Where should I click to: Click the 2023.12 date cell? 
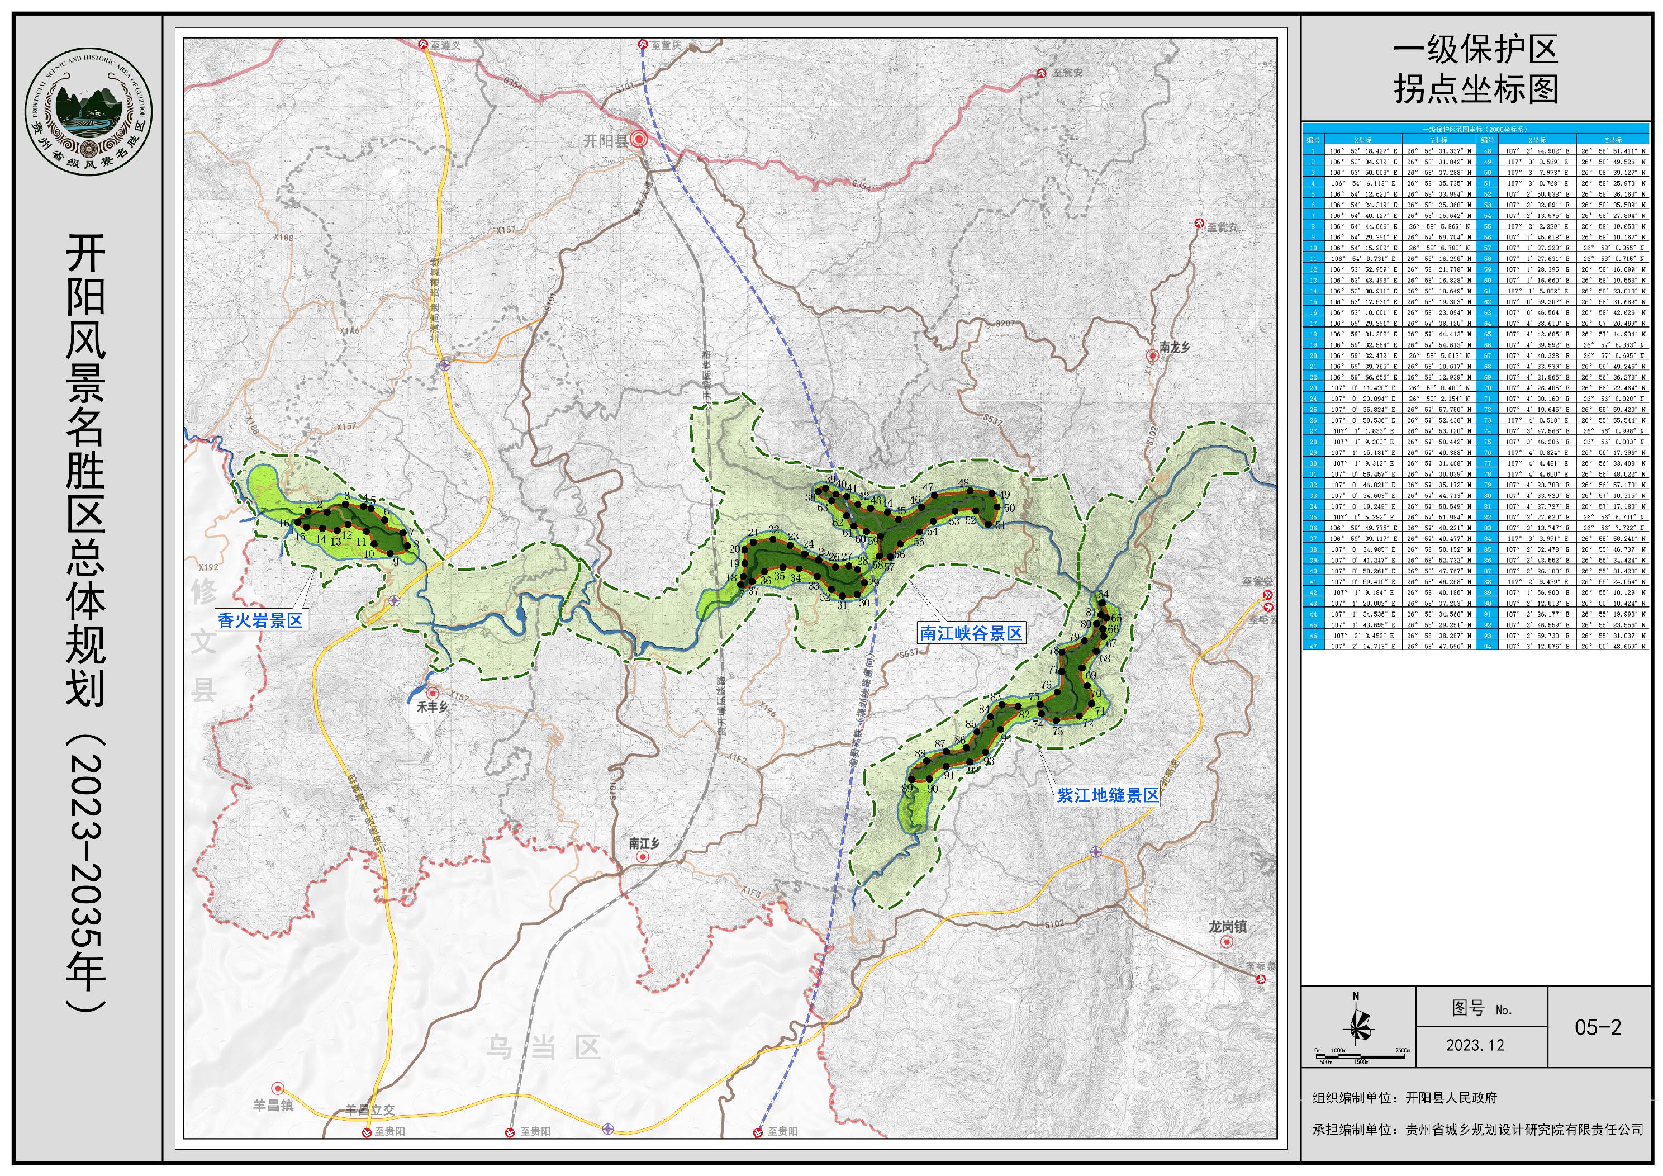point(1475,1046)
